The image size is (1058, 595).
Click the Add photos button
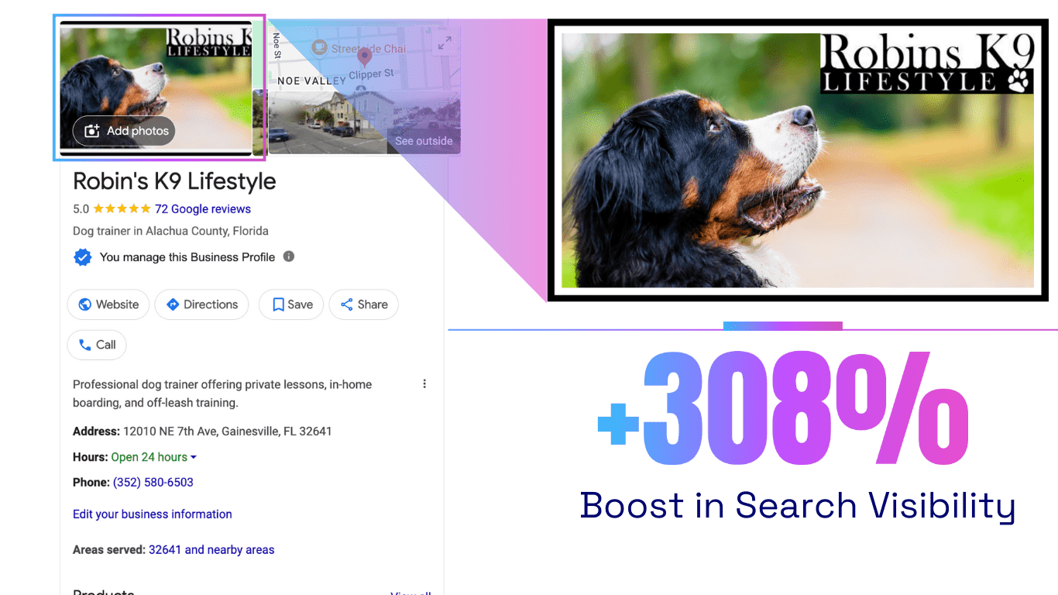pos(124,131)
